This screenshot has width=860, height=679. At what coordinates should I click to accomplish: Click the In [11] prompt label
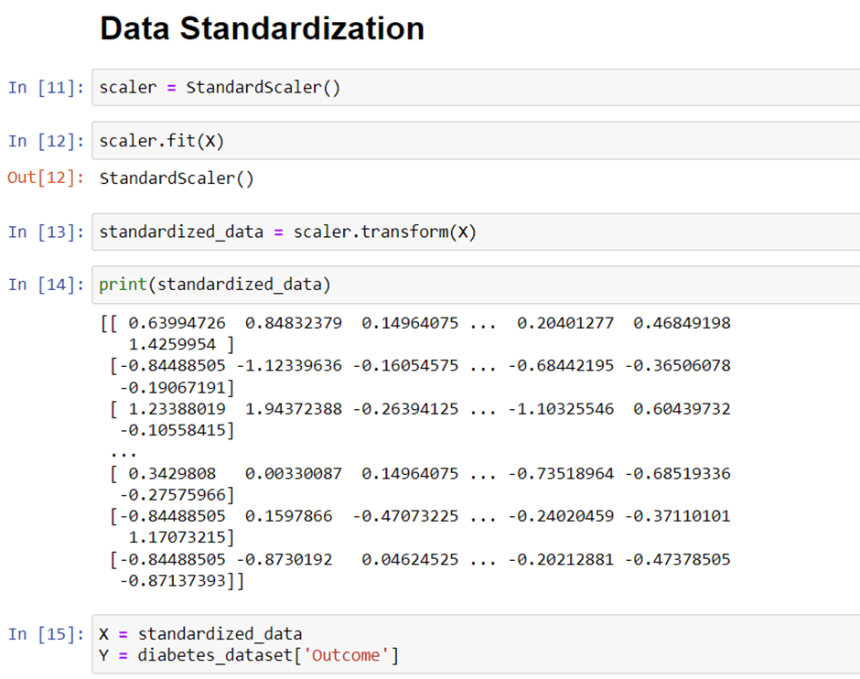[x=47, y=88]
